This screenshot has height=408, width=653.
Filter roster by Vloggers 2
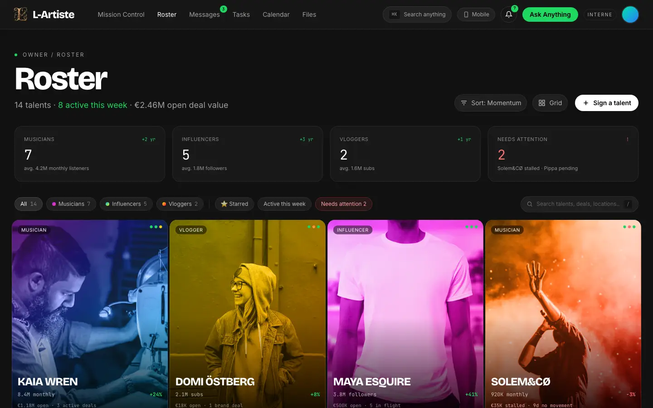pos(180,204)
